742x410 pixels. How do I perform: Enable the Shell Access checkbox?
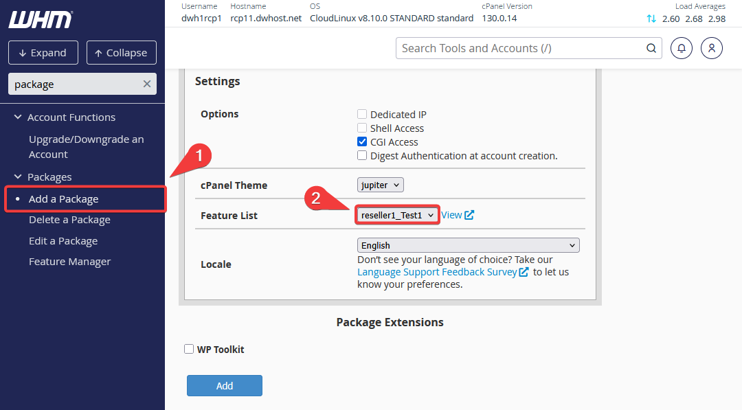tap(362, 128)
